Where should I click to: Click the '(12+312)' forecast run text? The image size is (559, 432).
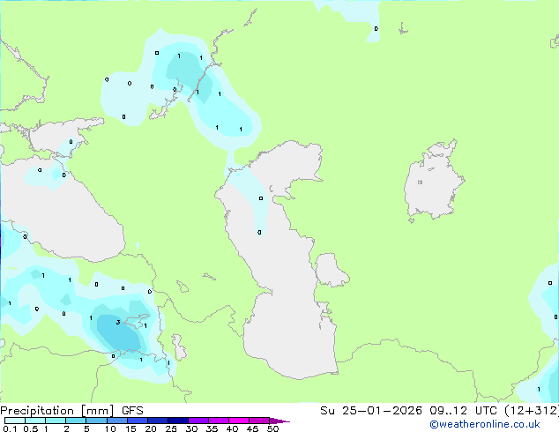tap(532, 411)
